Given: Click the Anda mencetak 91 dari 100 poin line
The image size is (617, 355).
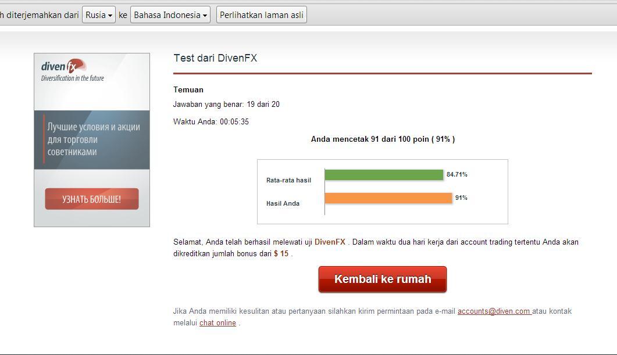Looking at the screenshot, I should tap(383, 139).
